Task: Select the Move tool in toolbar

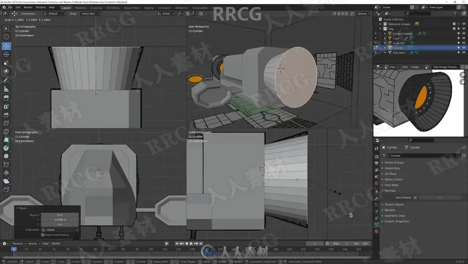Action: tap(6, 46)
